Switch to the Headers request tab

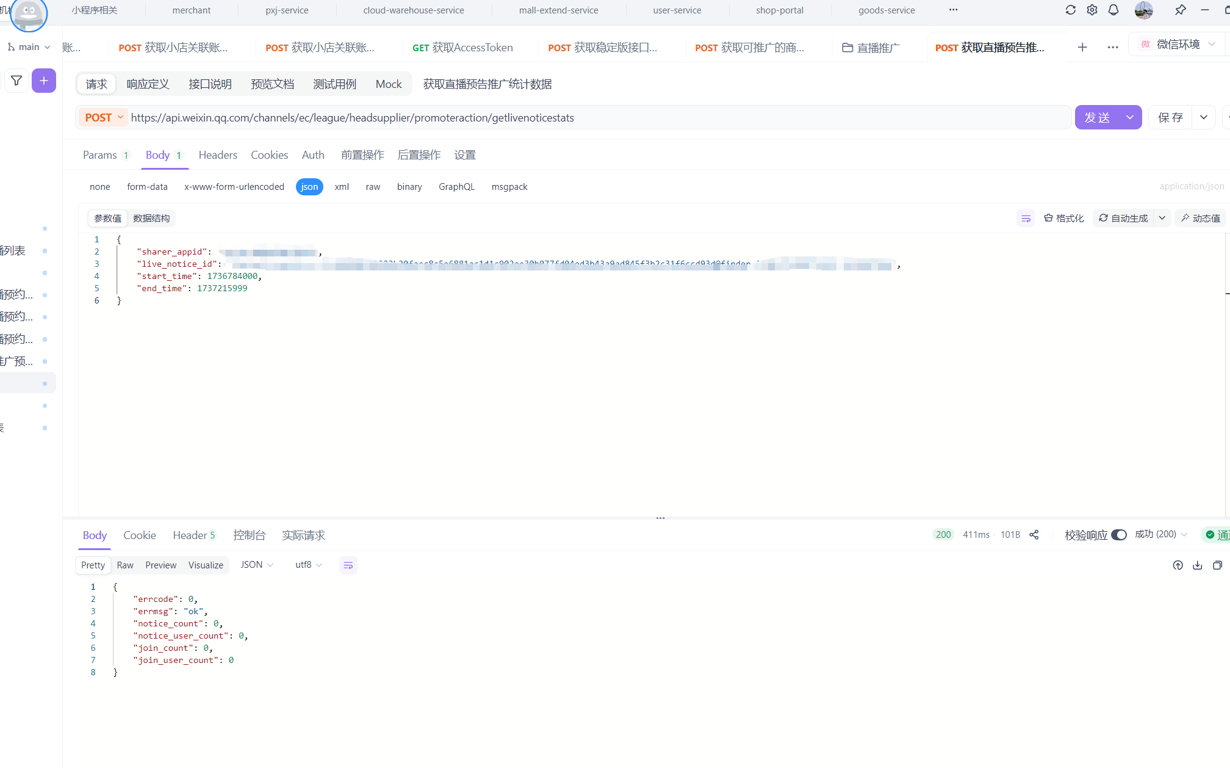[218, 155]
